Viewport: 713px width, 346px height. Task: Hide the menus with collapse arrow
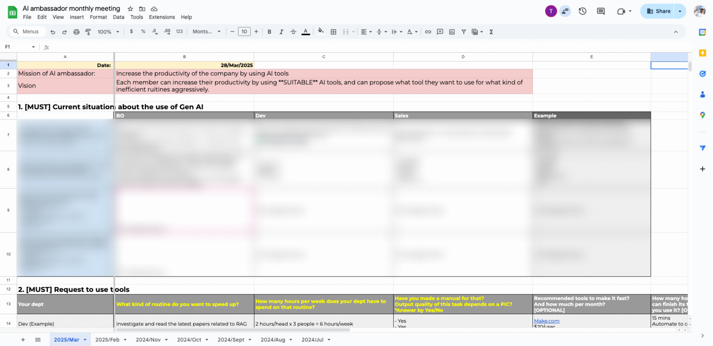coord(676,32)
